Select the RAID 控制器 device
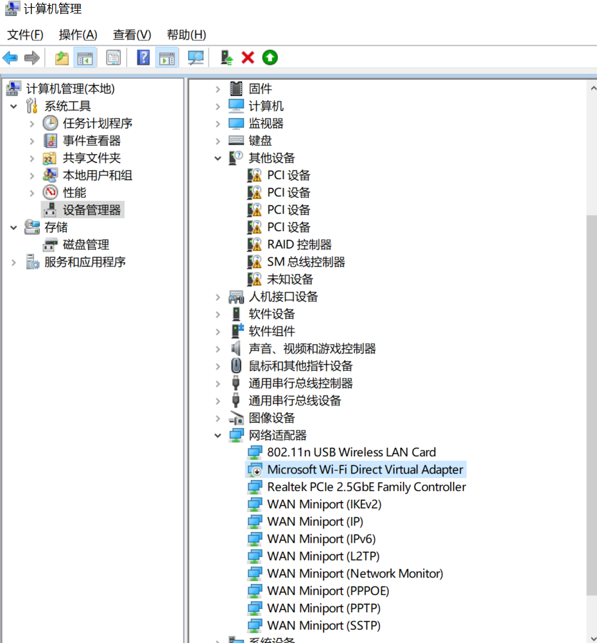This screenshot has width=597, height=643. click(299, 244)
